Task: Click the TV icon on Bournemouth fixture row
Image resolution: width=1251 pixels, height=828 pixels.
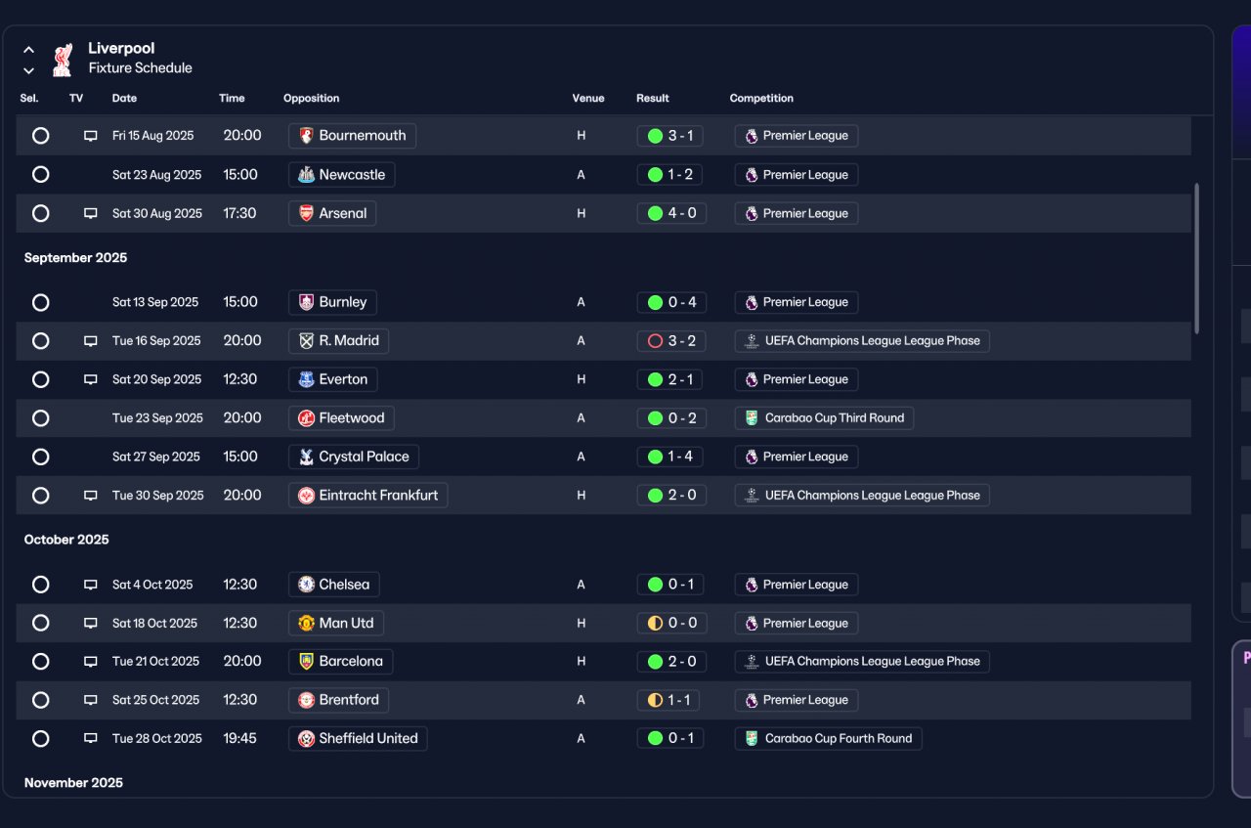Action: click(x=90, y=136)
